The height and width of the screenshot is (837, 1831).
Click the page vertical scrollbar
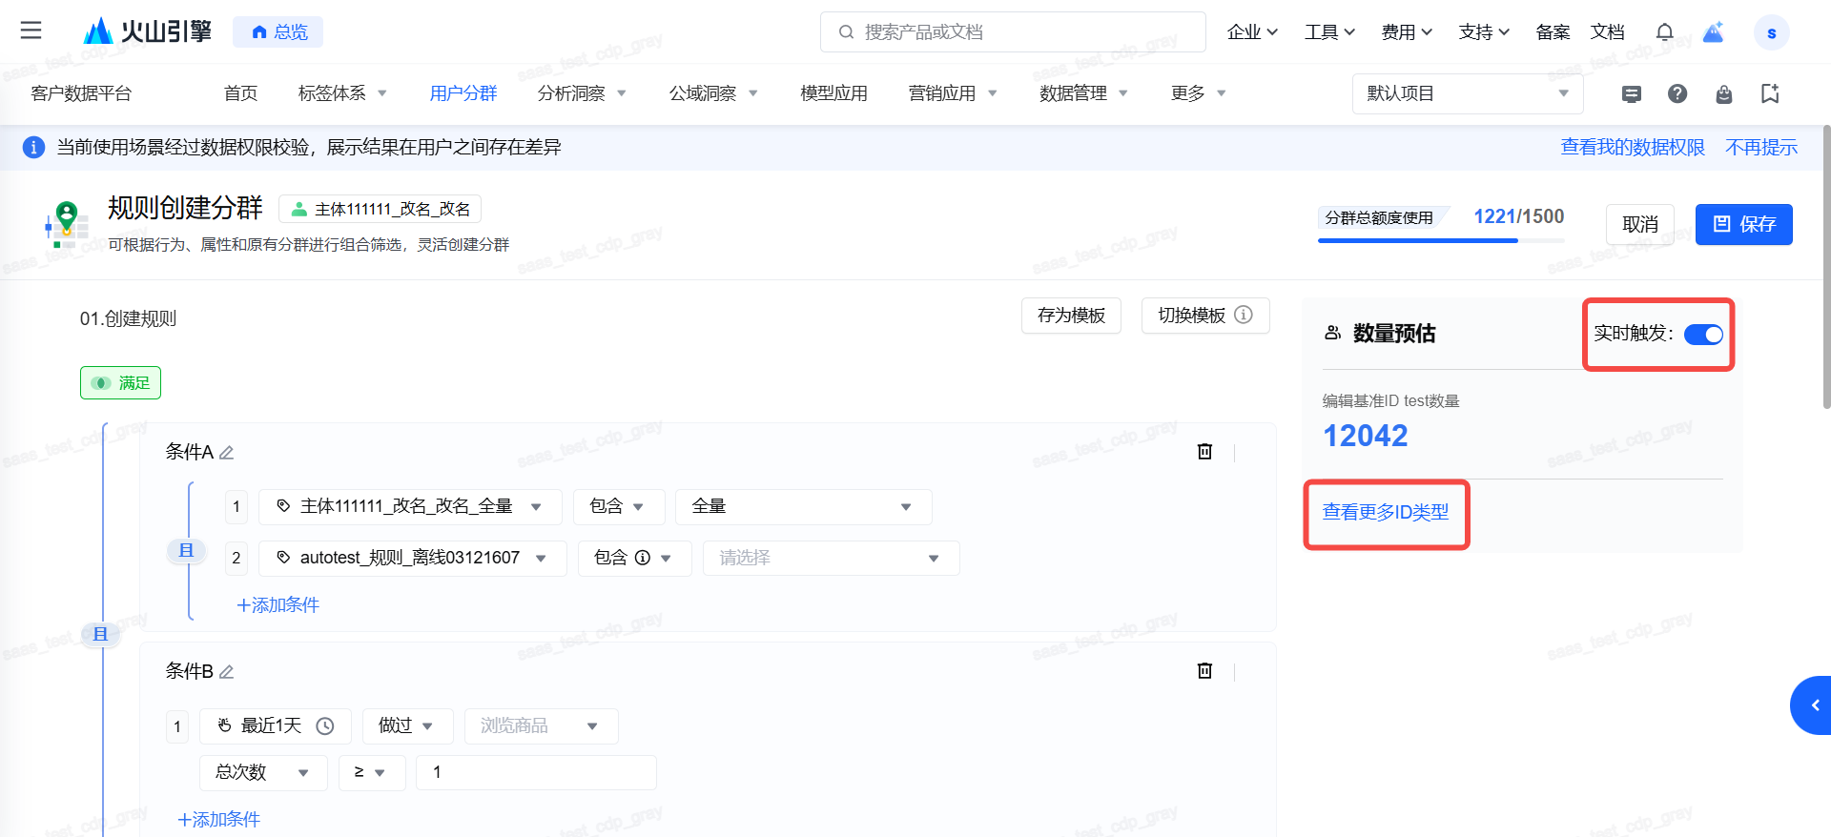tap(1825, 267)
